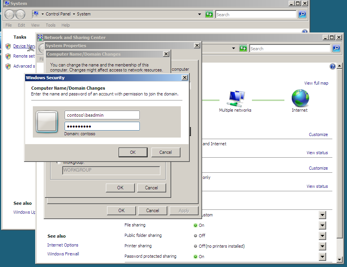Click the search magnifier icon in System window
The width and height of the screenshot is (347, 267).
click(x=302, y=14)
